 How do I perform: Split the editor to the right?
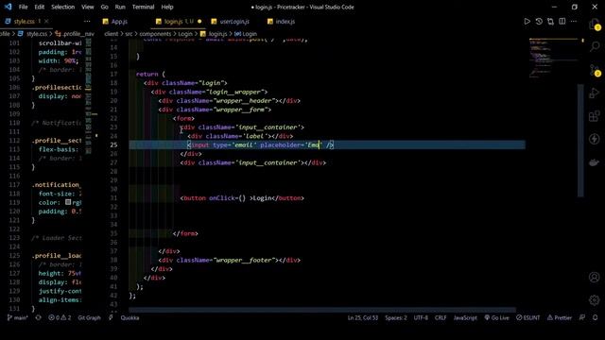point(562,22)
